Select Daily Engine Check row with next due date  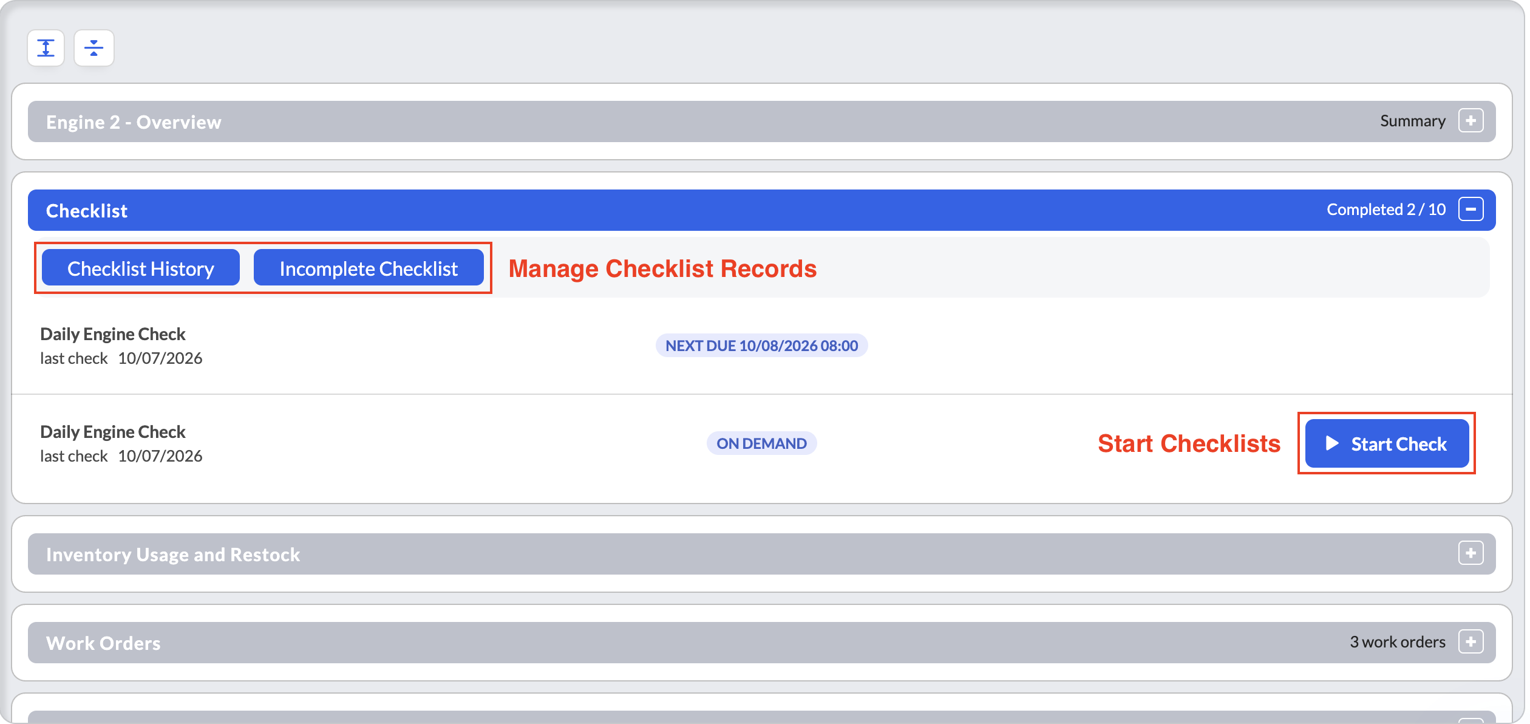[x=761, y=346]
